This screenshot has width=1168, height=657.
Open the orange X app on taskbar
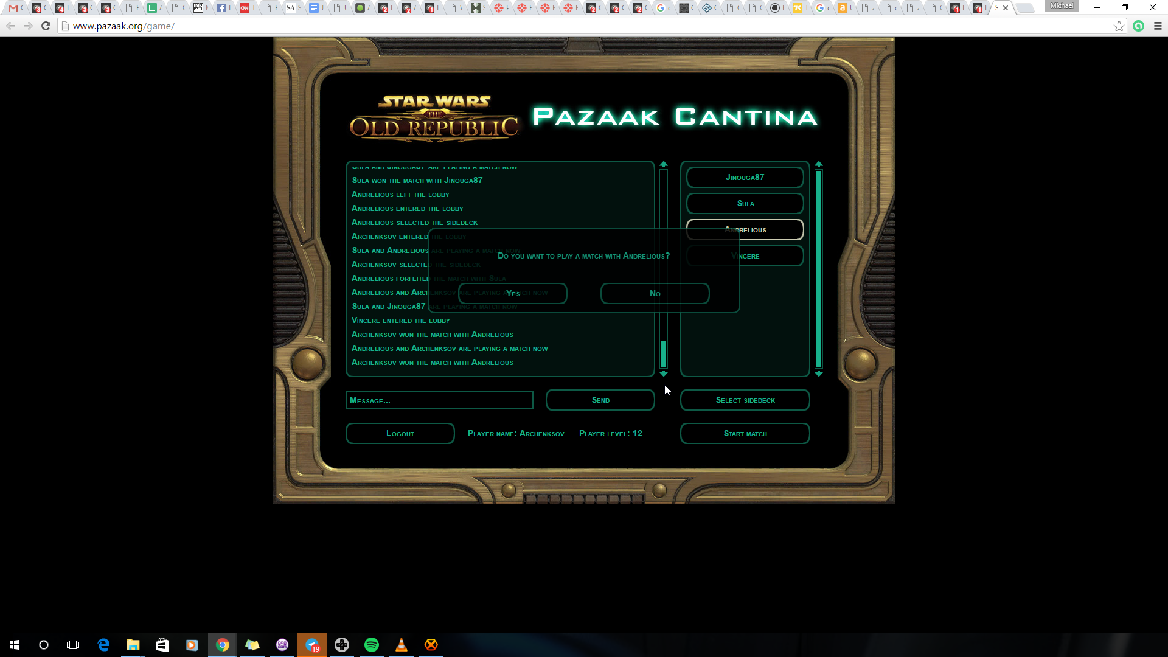tap(431, 645)
